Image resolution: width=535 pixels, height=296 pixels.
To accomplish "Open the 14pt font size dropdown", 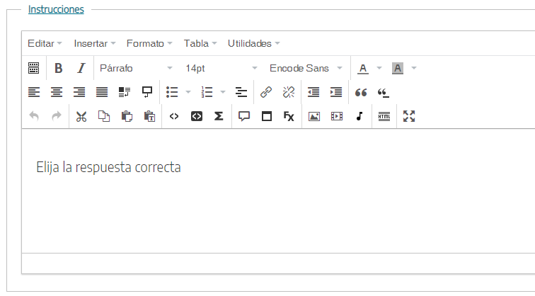I will 221,69.
